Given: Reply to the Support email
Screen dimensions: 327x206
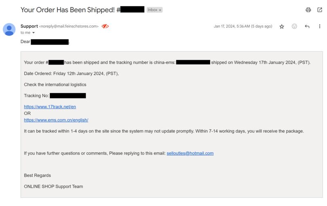Looking at the screenshot, I should 307,26.
